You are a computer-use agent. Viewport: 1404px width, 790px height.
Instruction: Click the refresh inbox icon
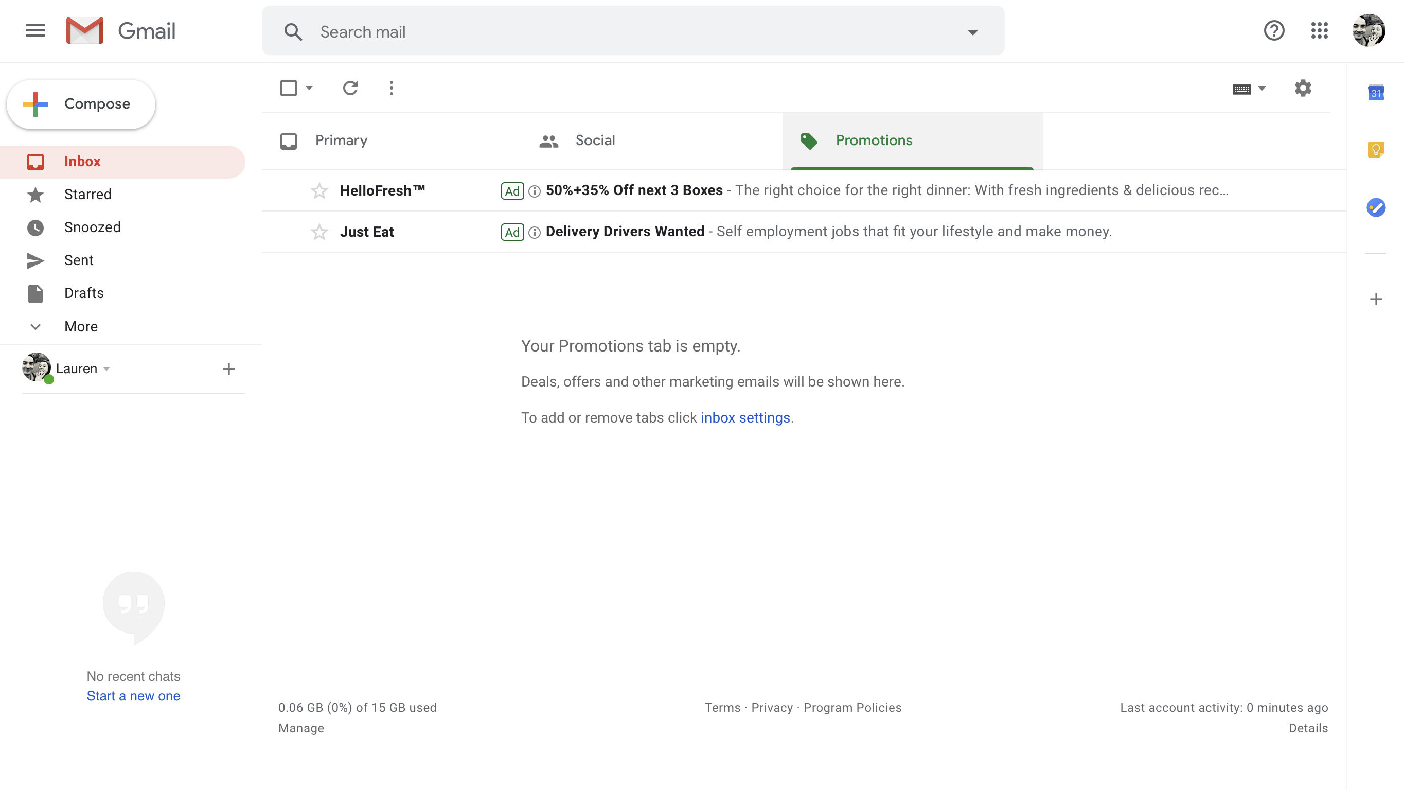[350, 89]
